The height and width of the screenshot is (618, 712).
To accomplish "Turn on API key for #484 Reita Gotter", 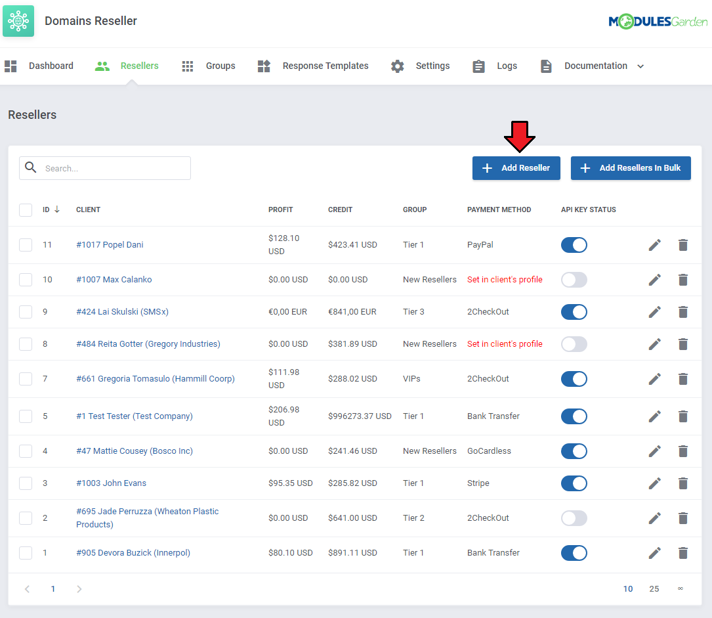I will [574, 344].
